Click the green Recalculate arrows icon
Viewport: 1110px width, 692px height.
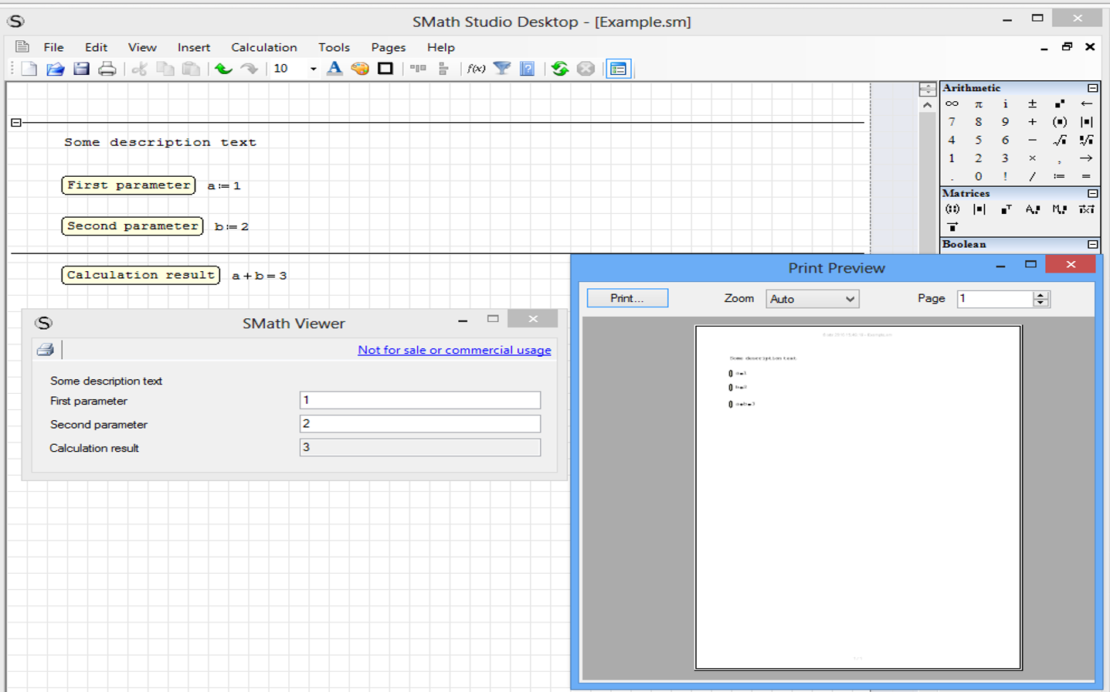[x=560, y=69]
